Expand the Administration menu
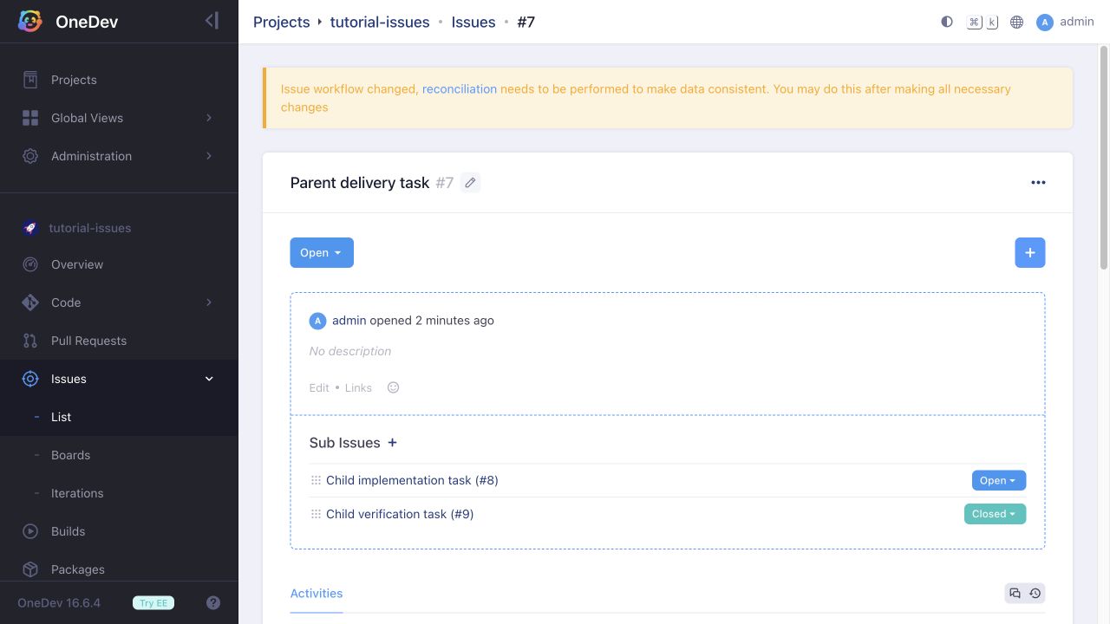 [119, 156]
